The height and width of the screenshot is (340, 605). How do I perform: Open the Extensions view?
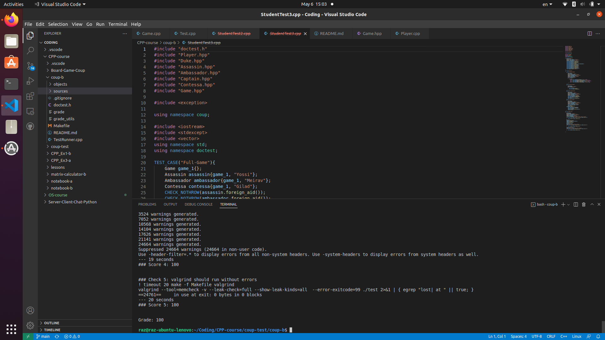(30, 96)
